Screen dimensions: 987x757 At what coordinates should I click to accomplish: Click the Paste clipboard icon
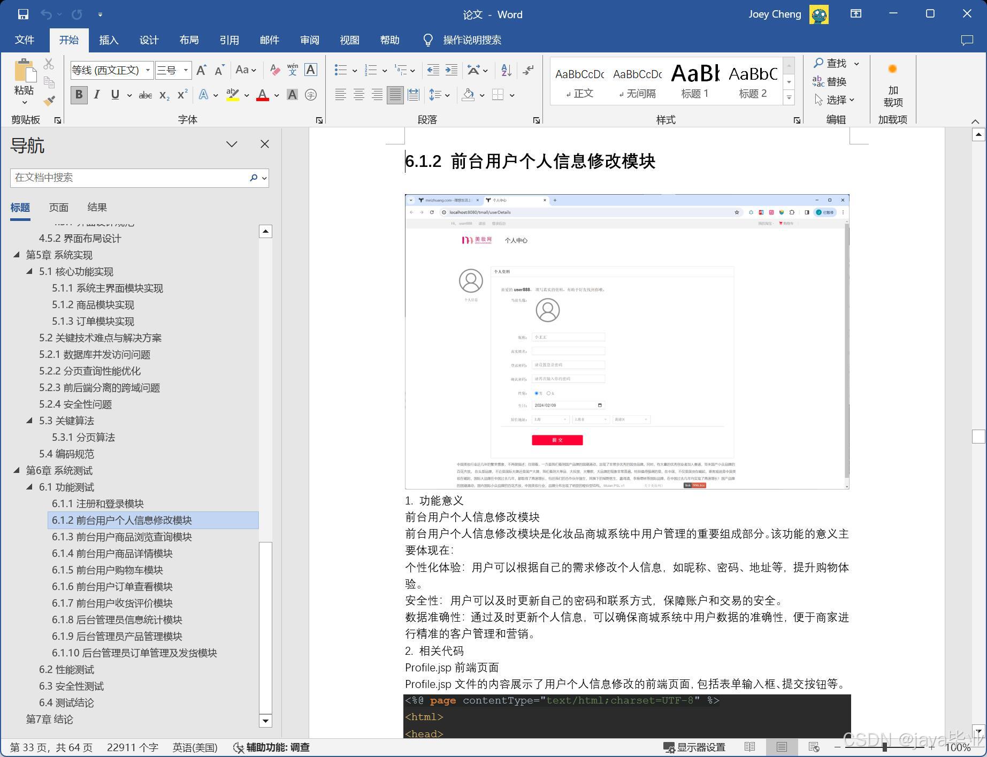(24, 71)
